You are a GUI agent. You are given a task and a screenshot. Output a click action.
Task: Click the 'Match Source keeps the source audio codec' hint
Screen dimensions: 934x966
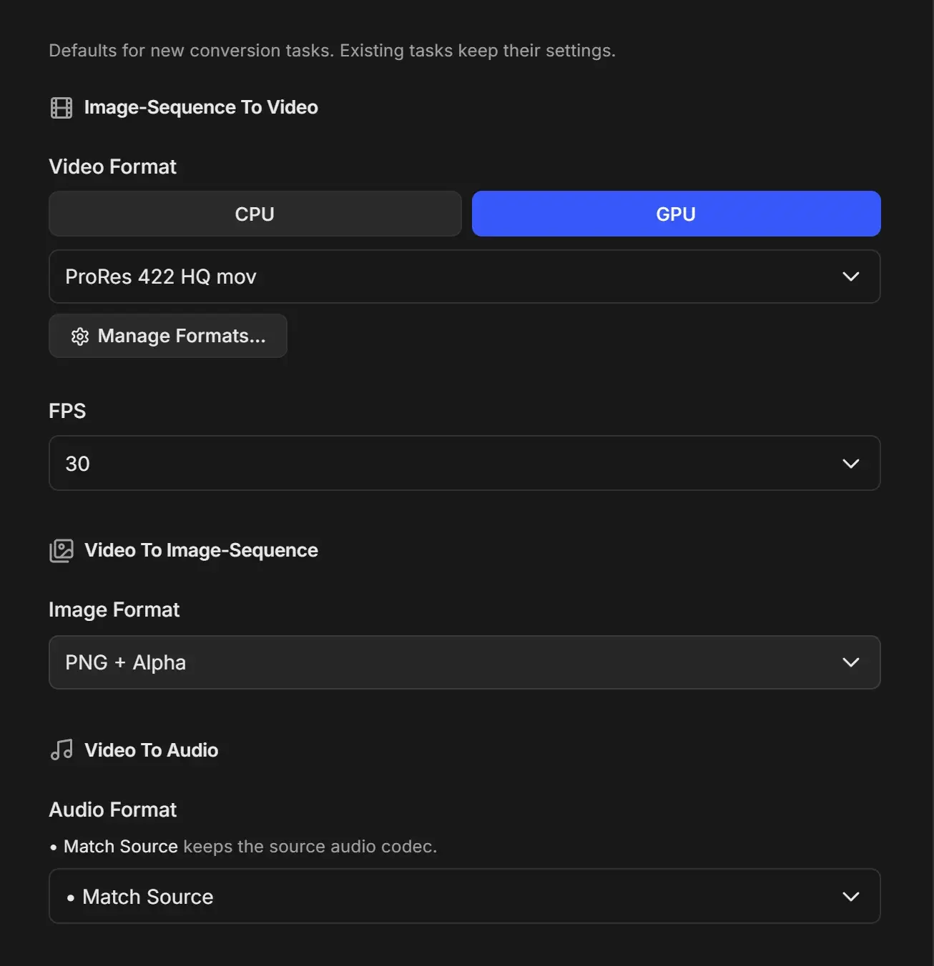(243, 847)
